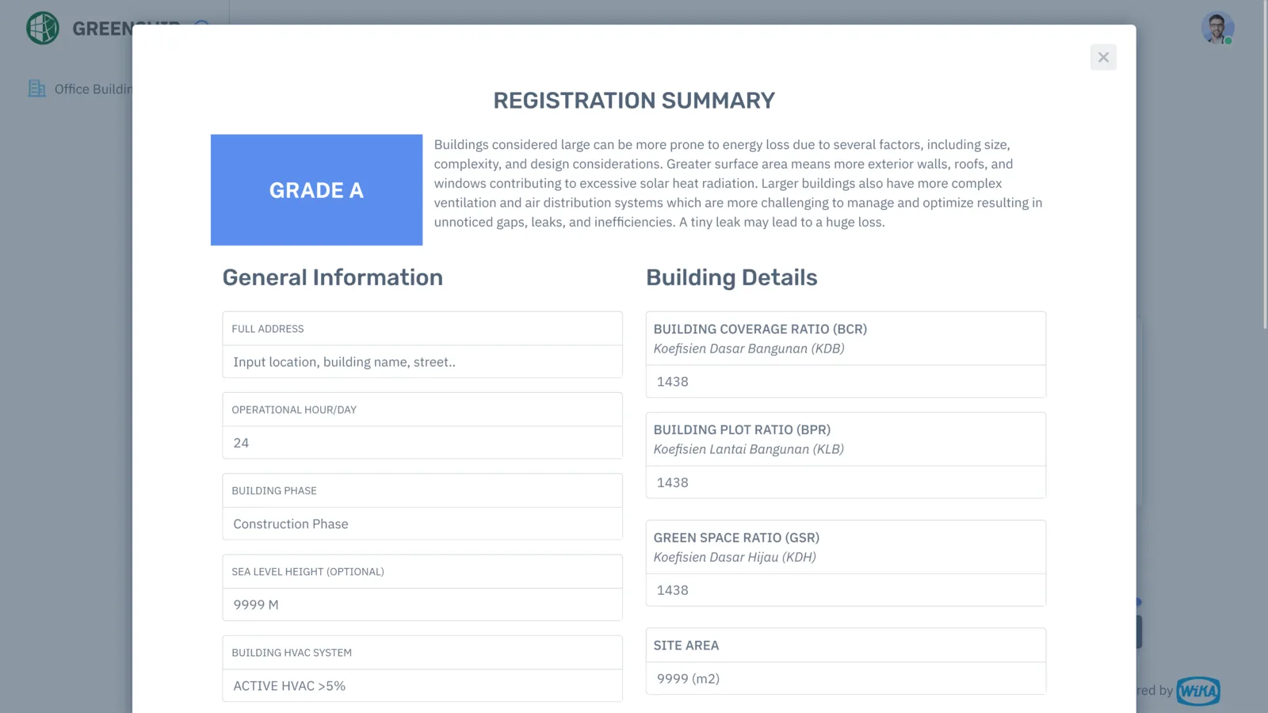
Task: Click the FULL ADDRESS label
Action: point(268,329)
